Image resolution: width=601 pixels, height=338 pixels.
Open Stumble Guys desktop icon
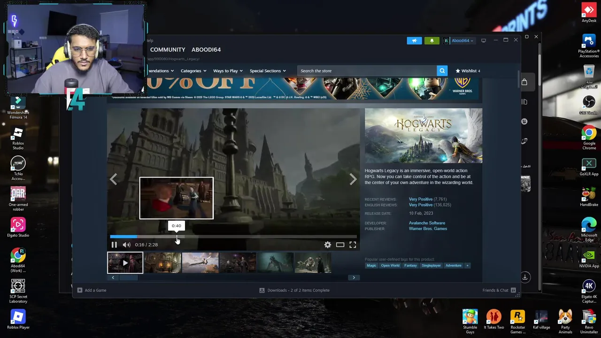click(470, 322)
